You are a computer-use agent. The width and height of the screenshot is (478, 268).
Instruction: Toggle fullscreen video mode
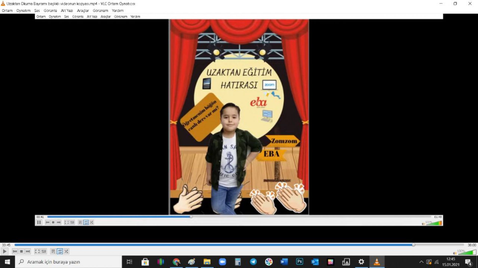pyautogui.click(x=37, y=251)
